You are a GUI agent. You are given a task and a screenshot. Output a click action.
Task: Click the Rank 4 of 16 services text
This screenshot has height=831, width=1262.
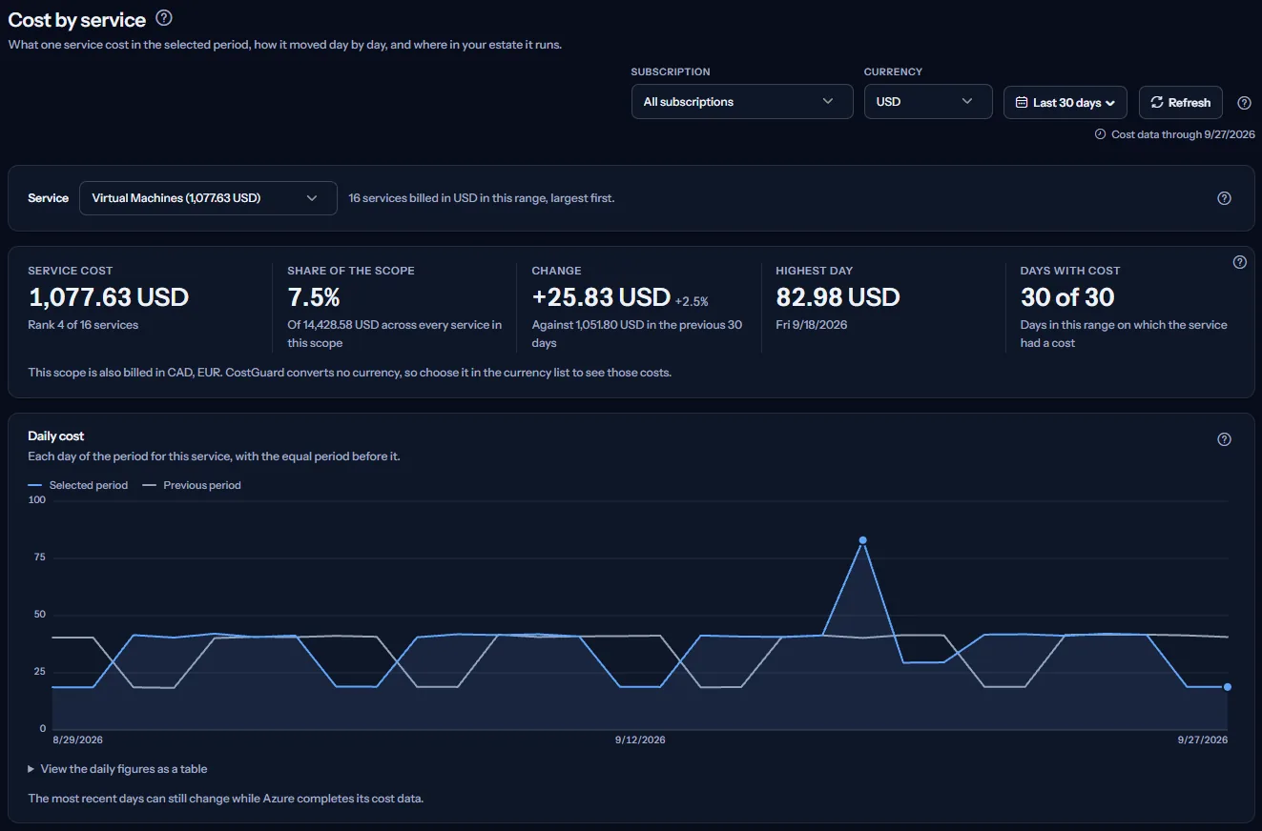coord(83,325)
